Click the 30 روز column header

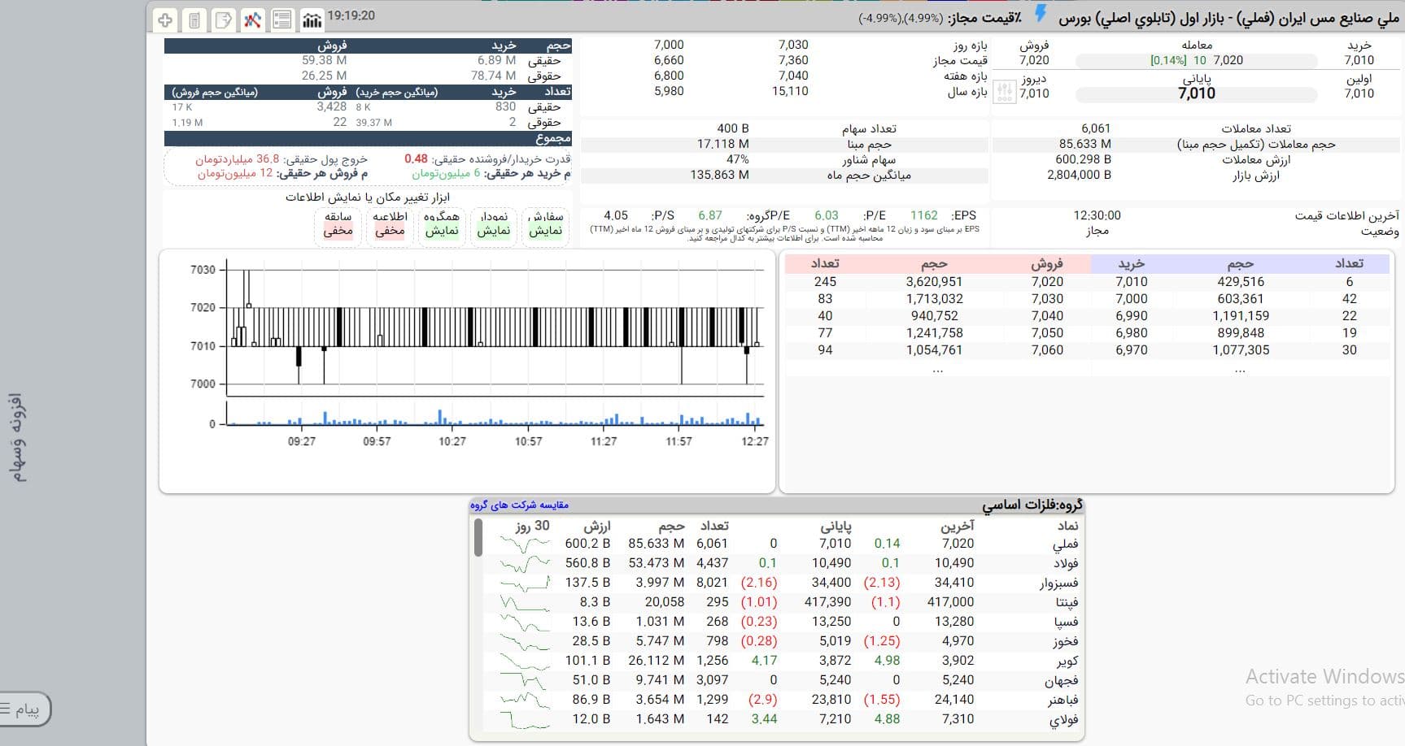tap(532, 526)
